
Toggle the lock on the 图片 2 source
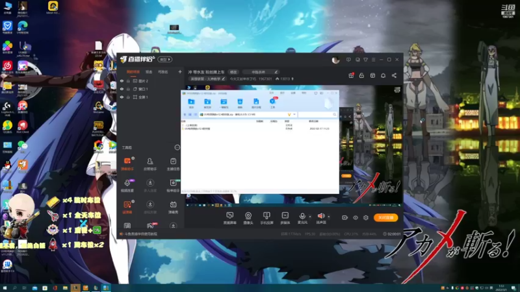point(128,80)
